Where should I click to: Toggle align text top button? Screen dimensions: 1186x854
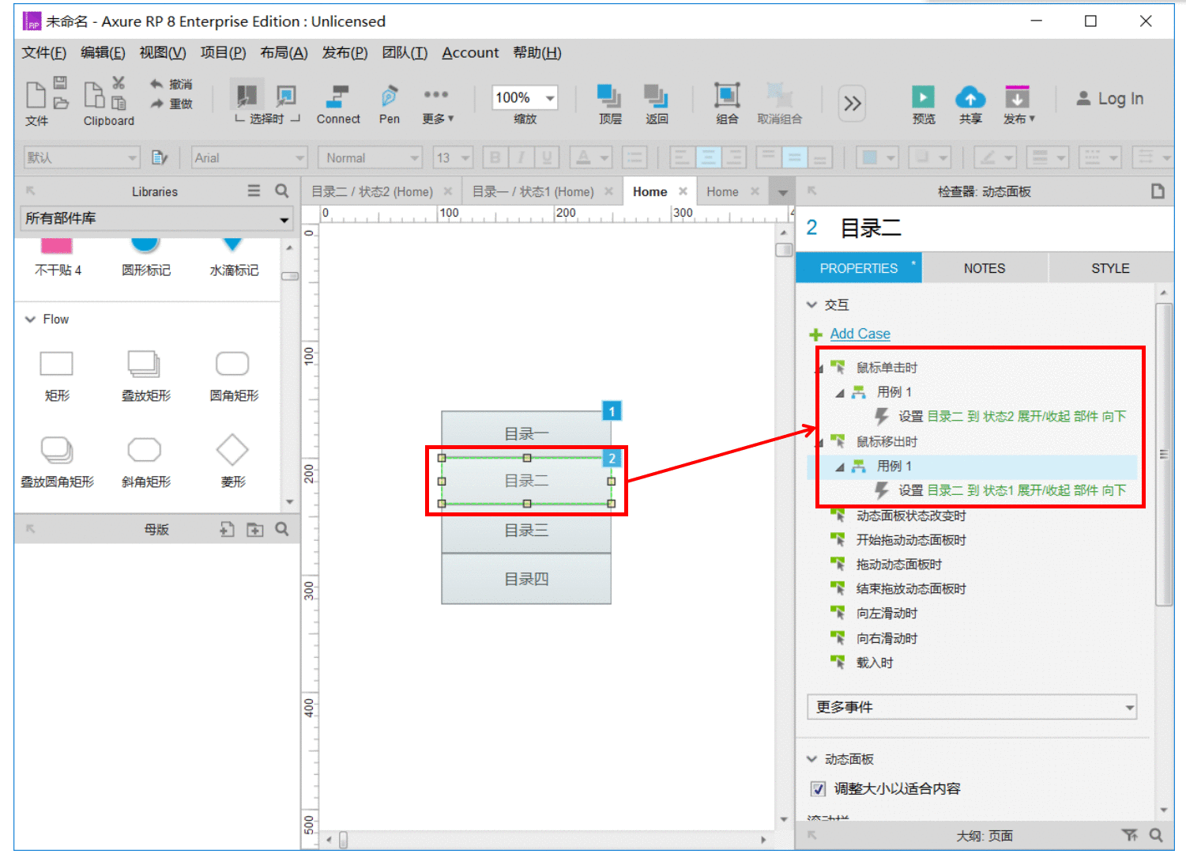click(x=768, y=157)
